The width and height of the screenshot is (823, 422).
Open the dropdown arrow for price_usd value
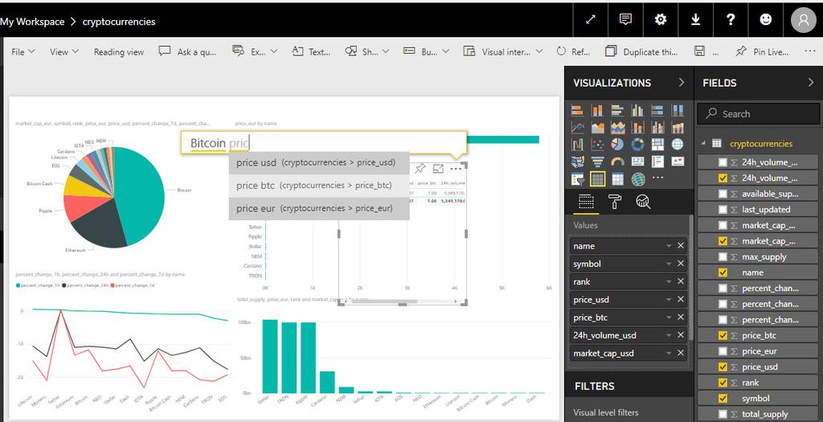669,300
